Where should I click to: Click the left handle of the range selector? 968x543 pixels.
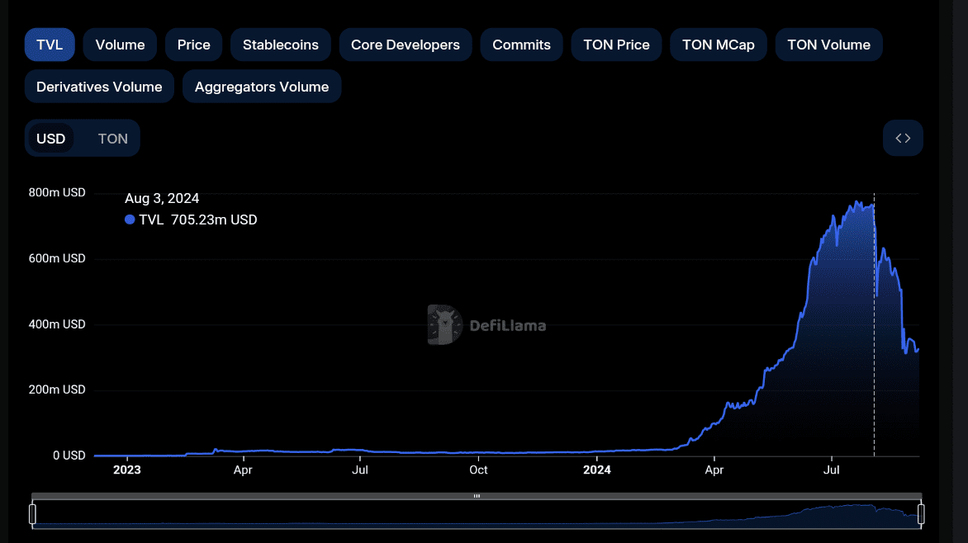pos(32,514)
